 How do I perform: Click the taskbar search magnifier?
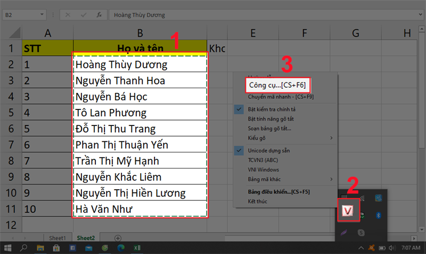pos(24,248)
